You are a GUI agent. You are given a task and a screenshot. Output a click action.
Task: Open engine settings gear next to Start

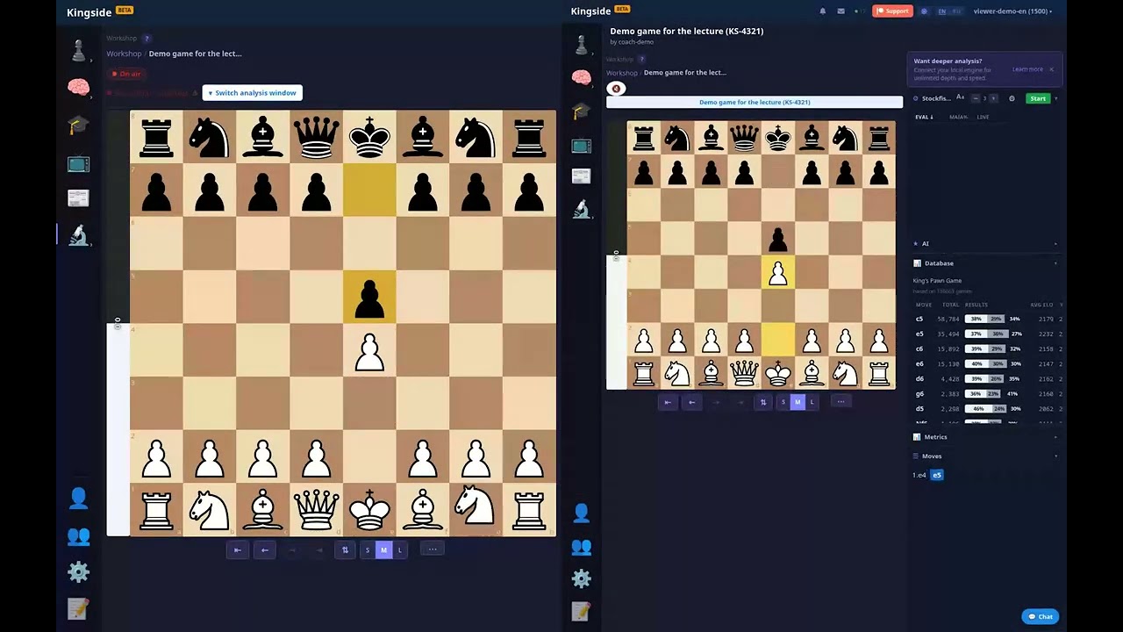pos(1012,98)
